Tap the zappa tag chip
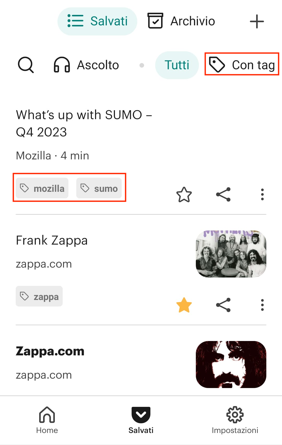Image resolution: width=282 pixels, height=445 pixels. (39, 296)
